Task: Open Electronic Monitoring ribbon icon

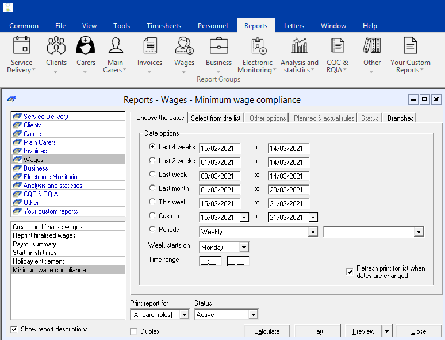Action: point(258,46)
